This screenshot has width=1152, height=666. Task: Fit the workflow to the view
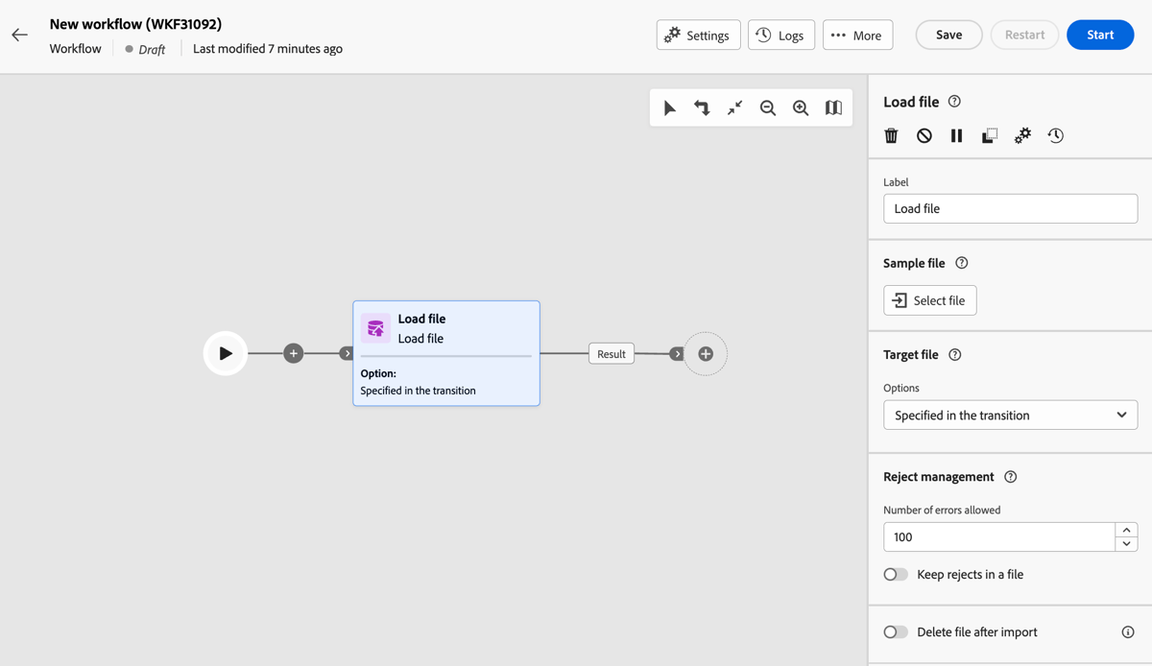pyautogui.click(x=734, y=107)
